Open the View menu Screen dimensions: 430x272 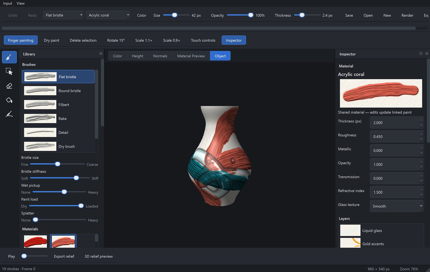point(20,3)
